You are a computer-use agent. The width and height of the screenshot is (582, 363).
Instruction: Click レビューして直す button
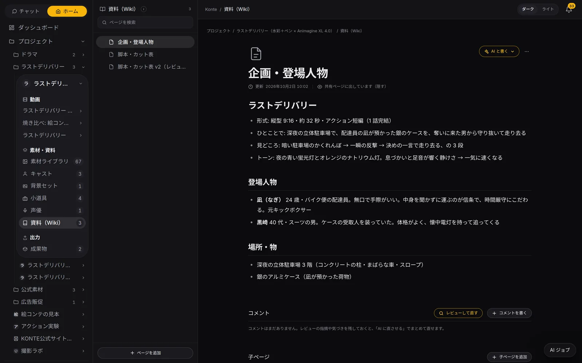tap(458, 313)
